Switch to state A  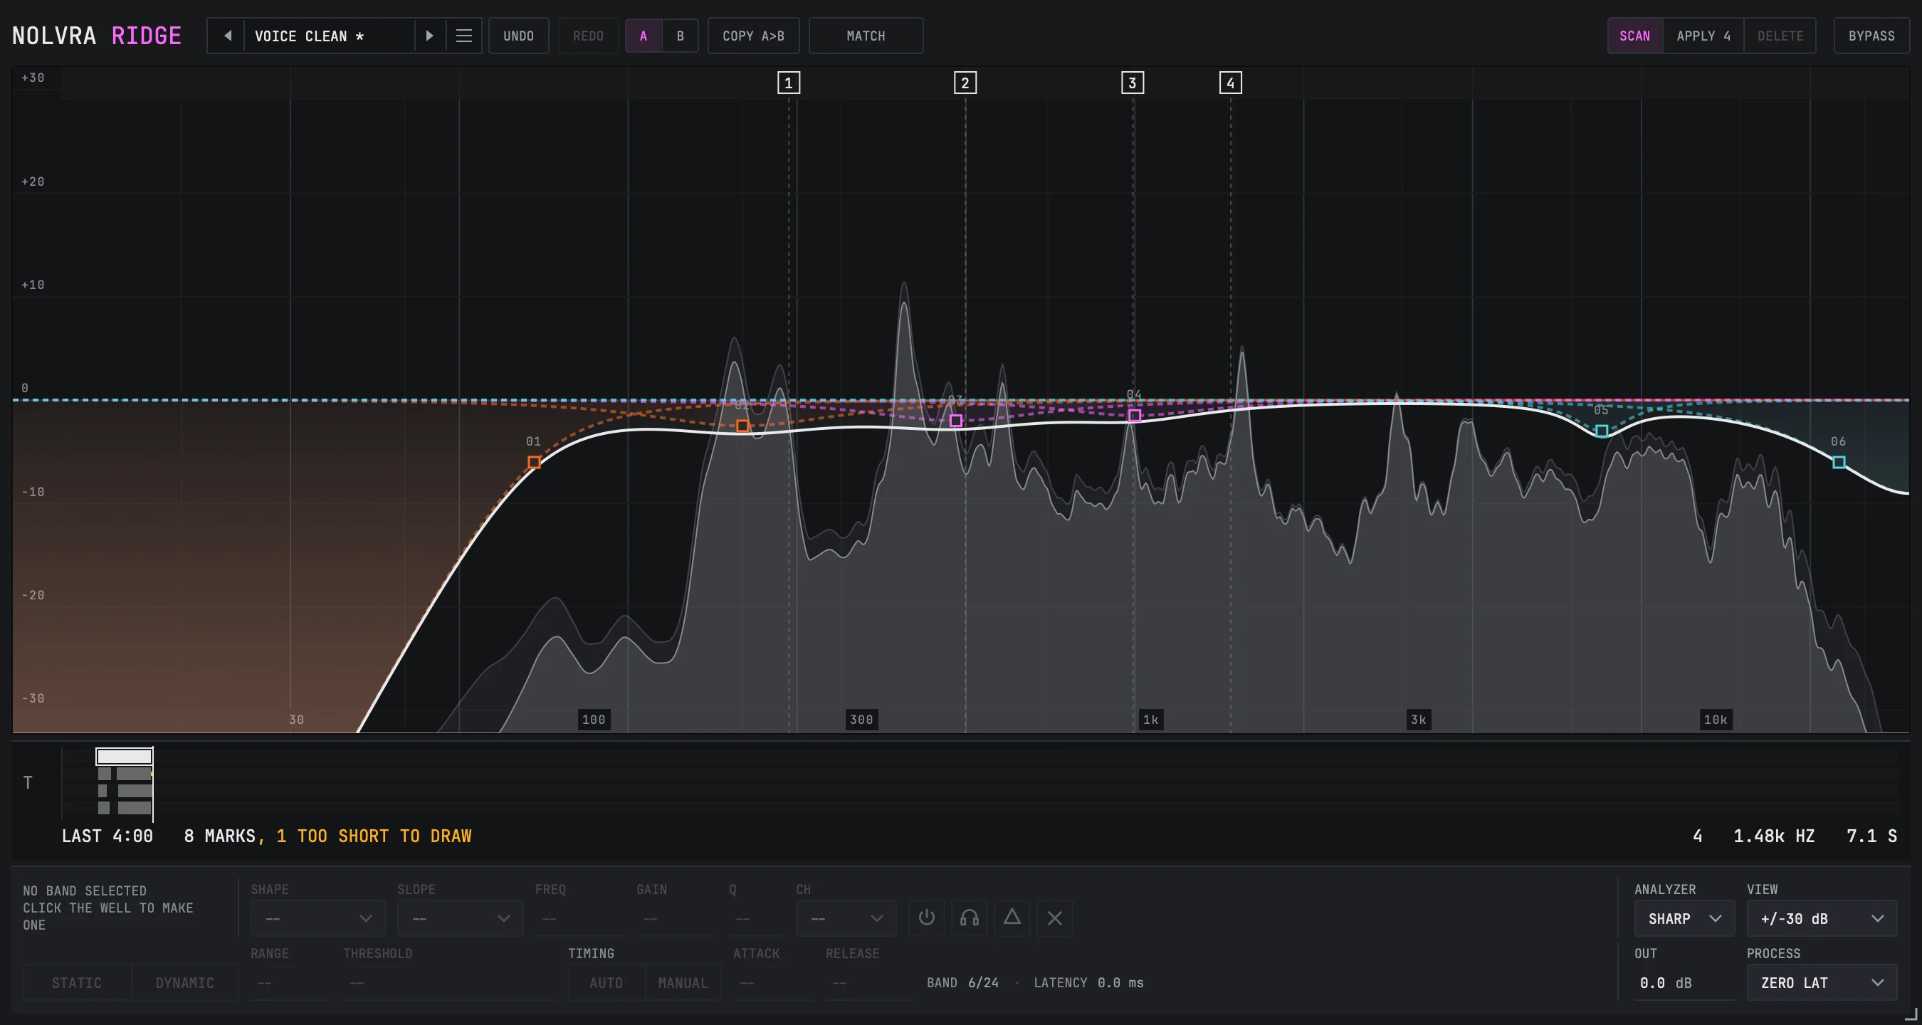[x=643, y=36]
